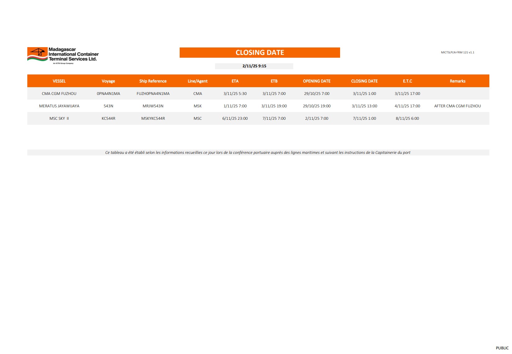Click the VESSEL column header
Screen dimensions: 512x354
pos(59,81)
